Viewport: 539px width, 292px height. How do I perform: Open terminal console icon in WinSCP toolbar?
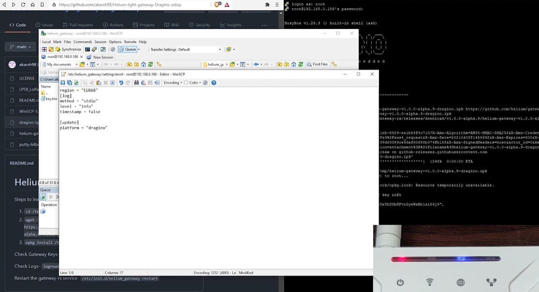tap(87, 49)
